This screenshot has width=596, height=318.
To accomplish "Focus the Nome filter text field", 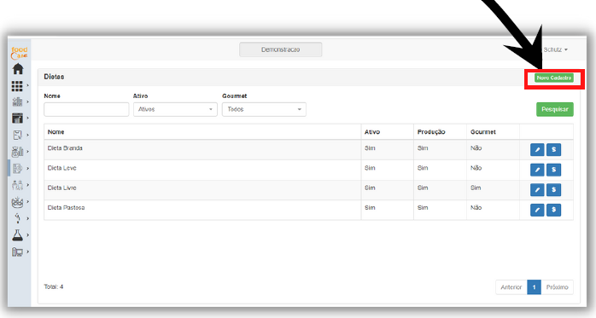I will [x=86, y=109].
